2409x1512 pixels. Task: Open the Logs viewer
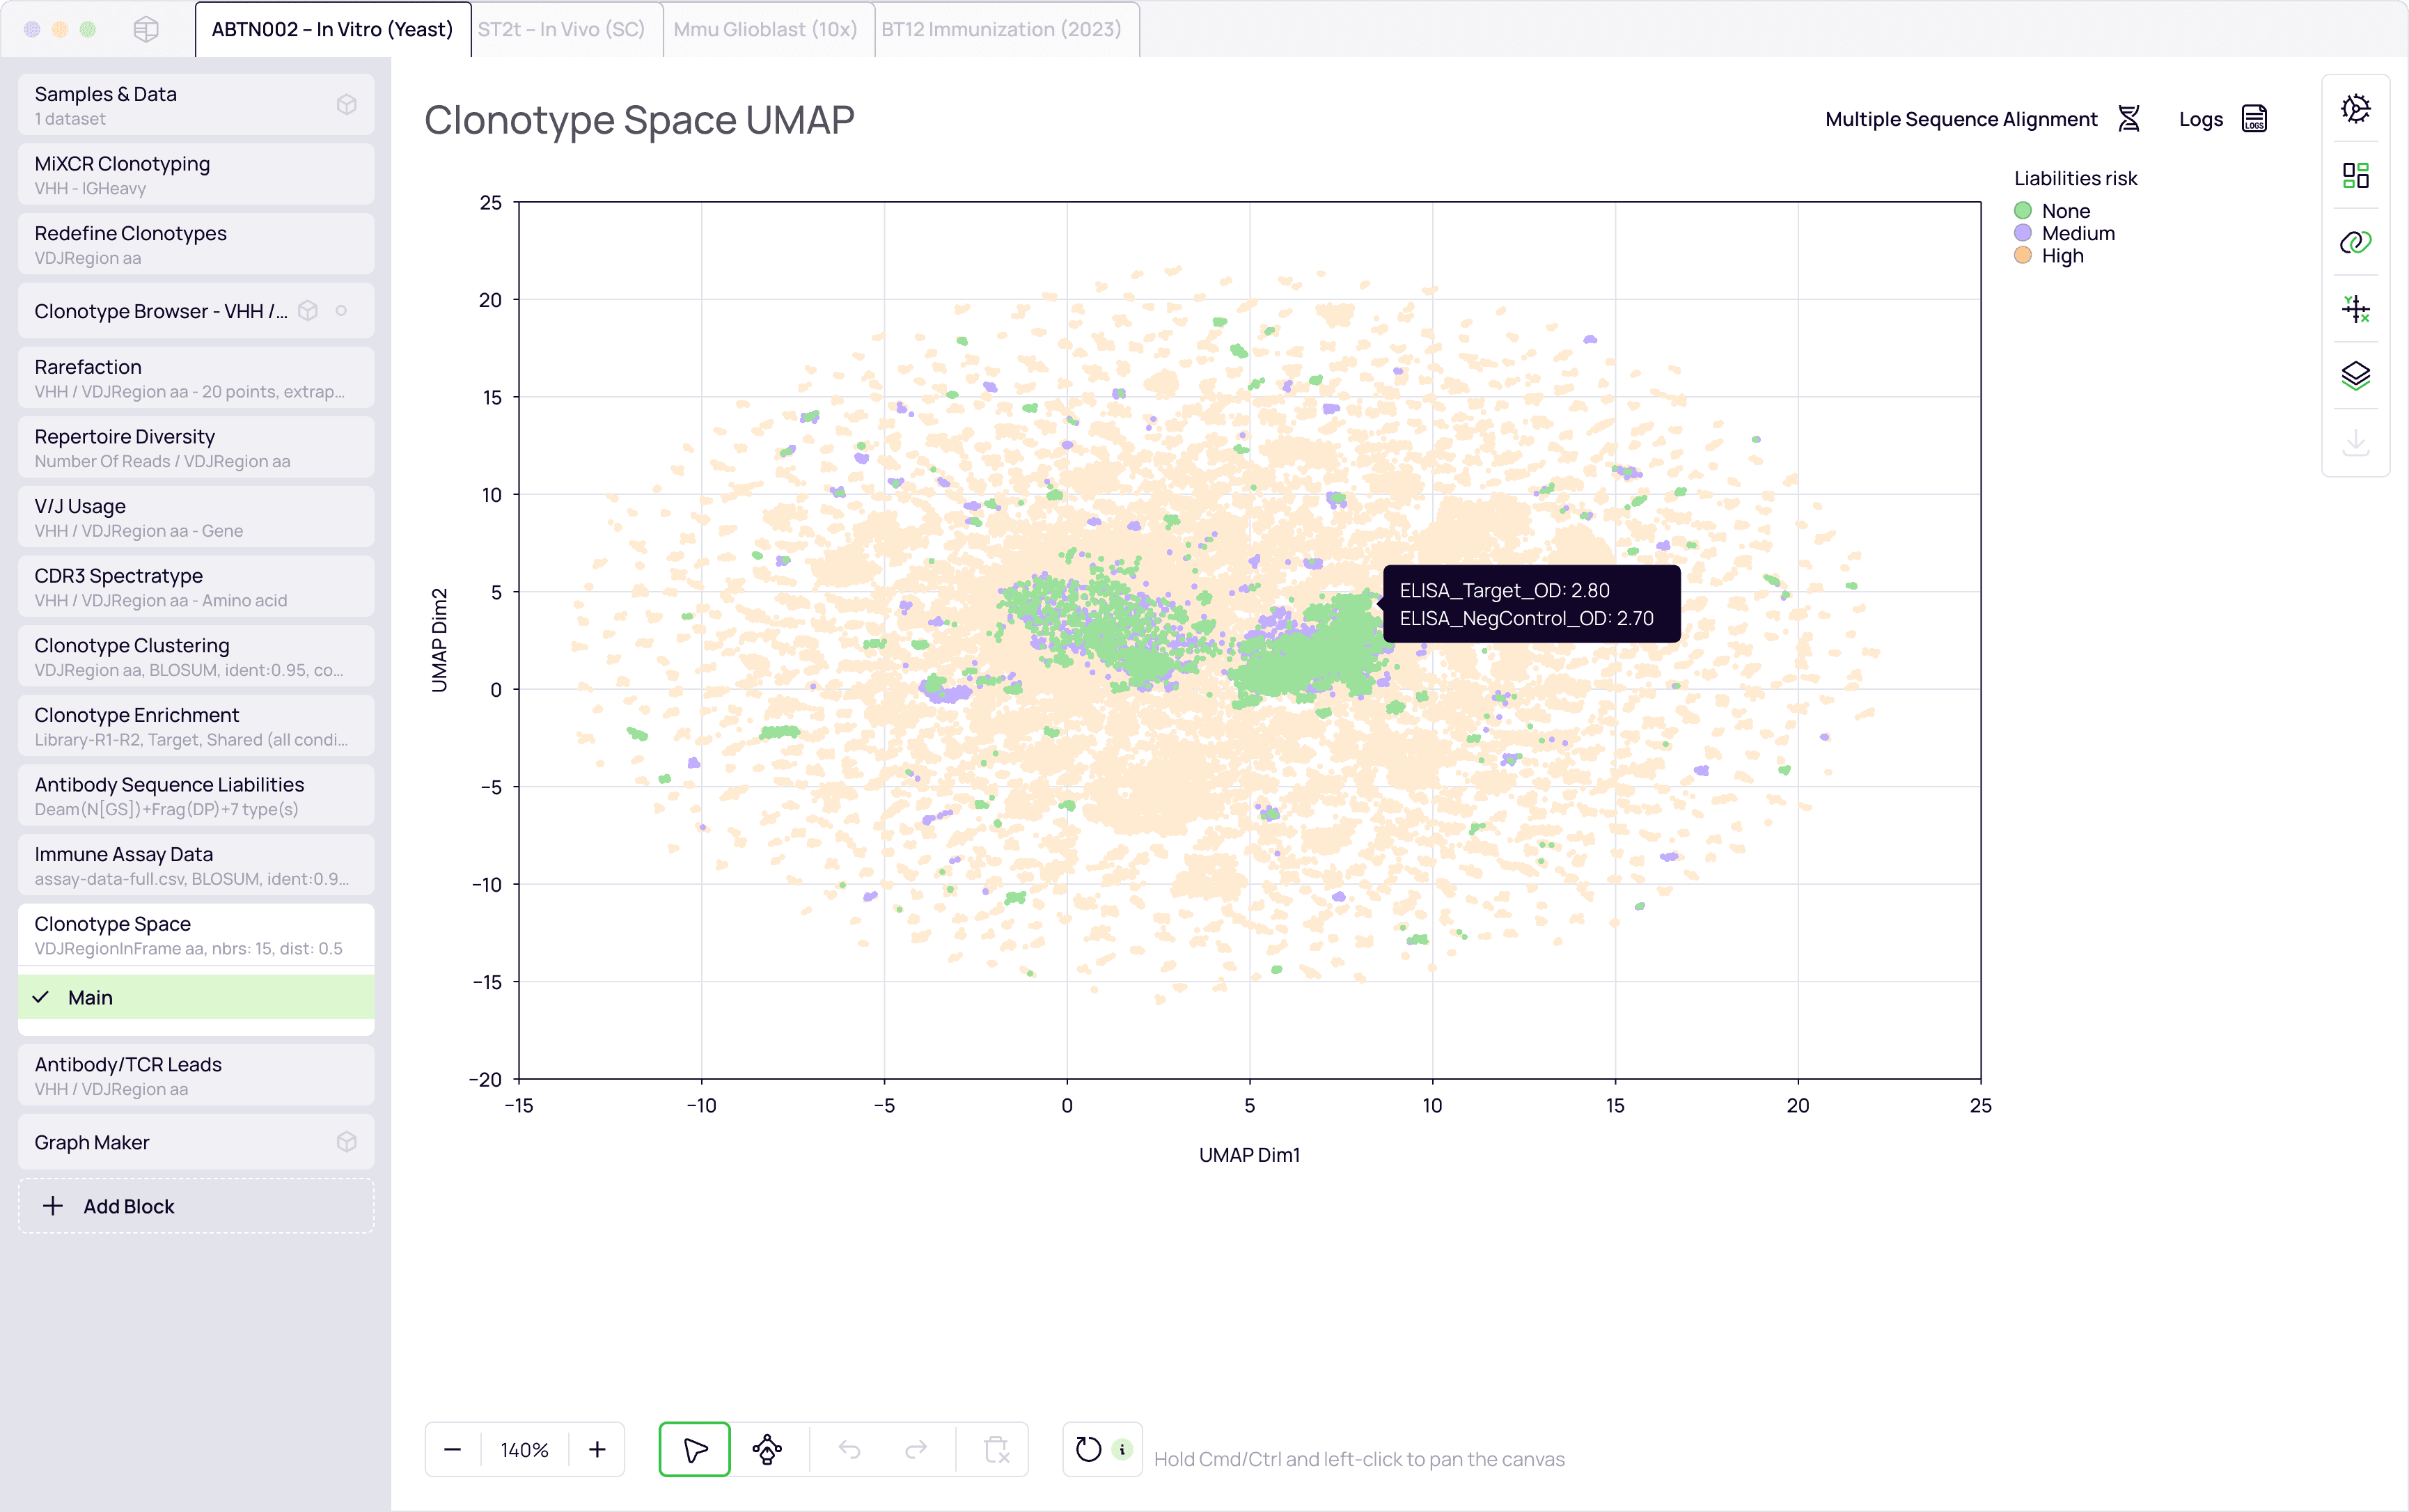pyautogui.click(x=2222, y=119)
